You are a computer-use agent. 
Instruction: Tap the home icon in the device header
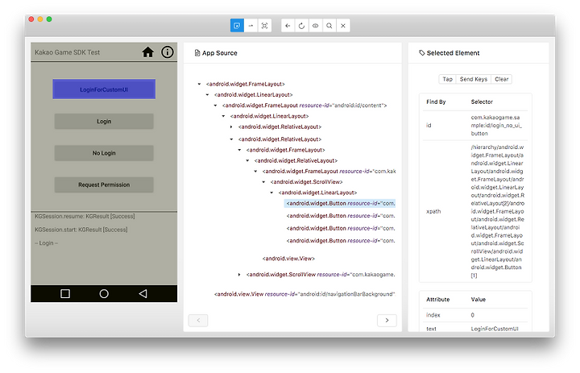148,52
